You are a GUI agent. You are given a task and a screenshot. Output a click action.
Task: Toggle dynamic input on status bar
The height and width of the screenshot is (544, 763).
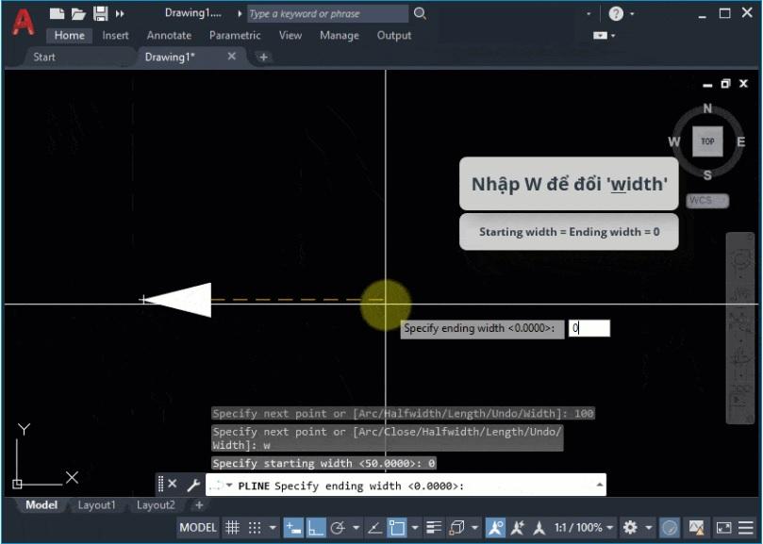point(293,527)
